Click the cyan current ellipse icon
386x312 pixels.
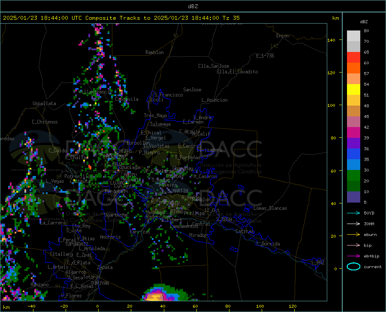353,267
